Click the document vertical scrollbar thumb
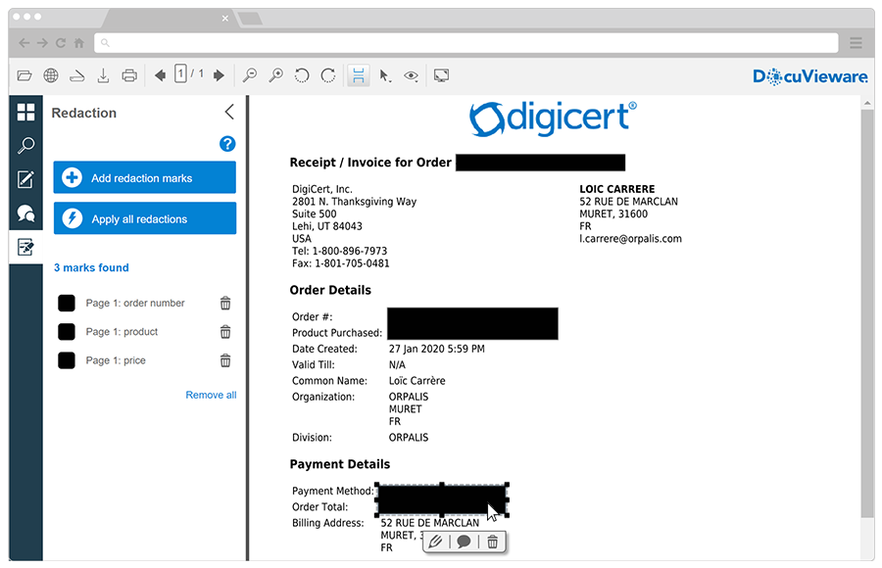This screenshot has width=882, height=568. (x=867, y=312)
